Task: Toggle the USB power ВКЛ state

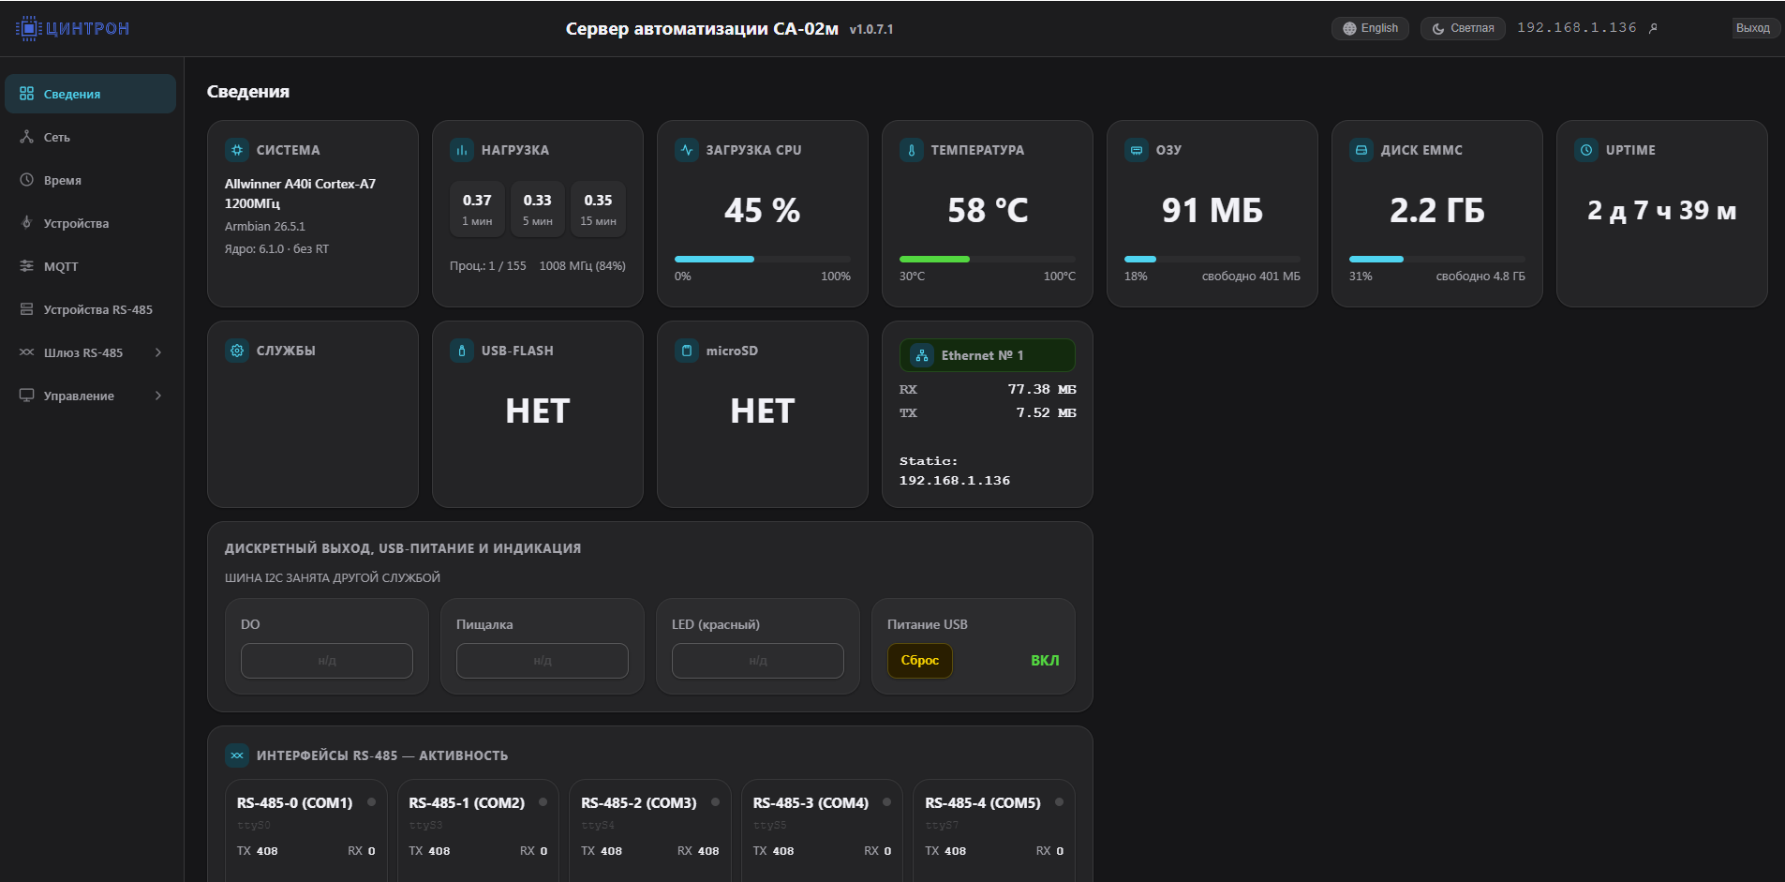Action: tap(1045, 661)
